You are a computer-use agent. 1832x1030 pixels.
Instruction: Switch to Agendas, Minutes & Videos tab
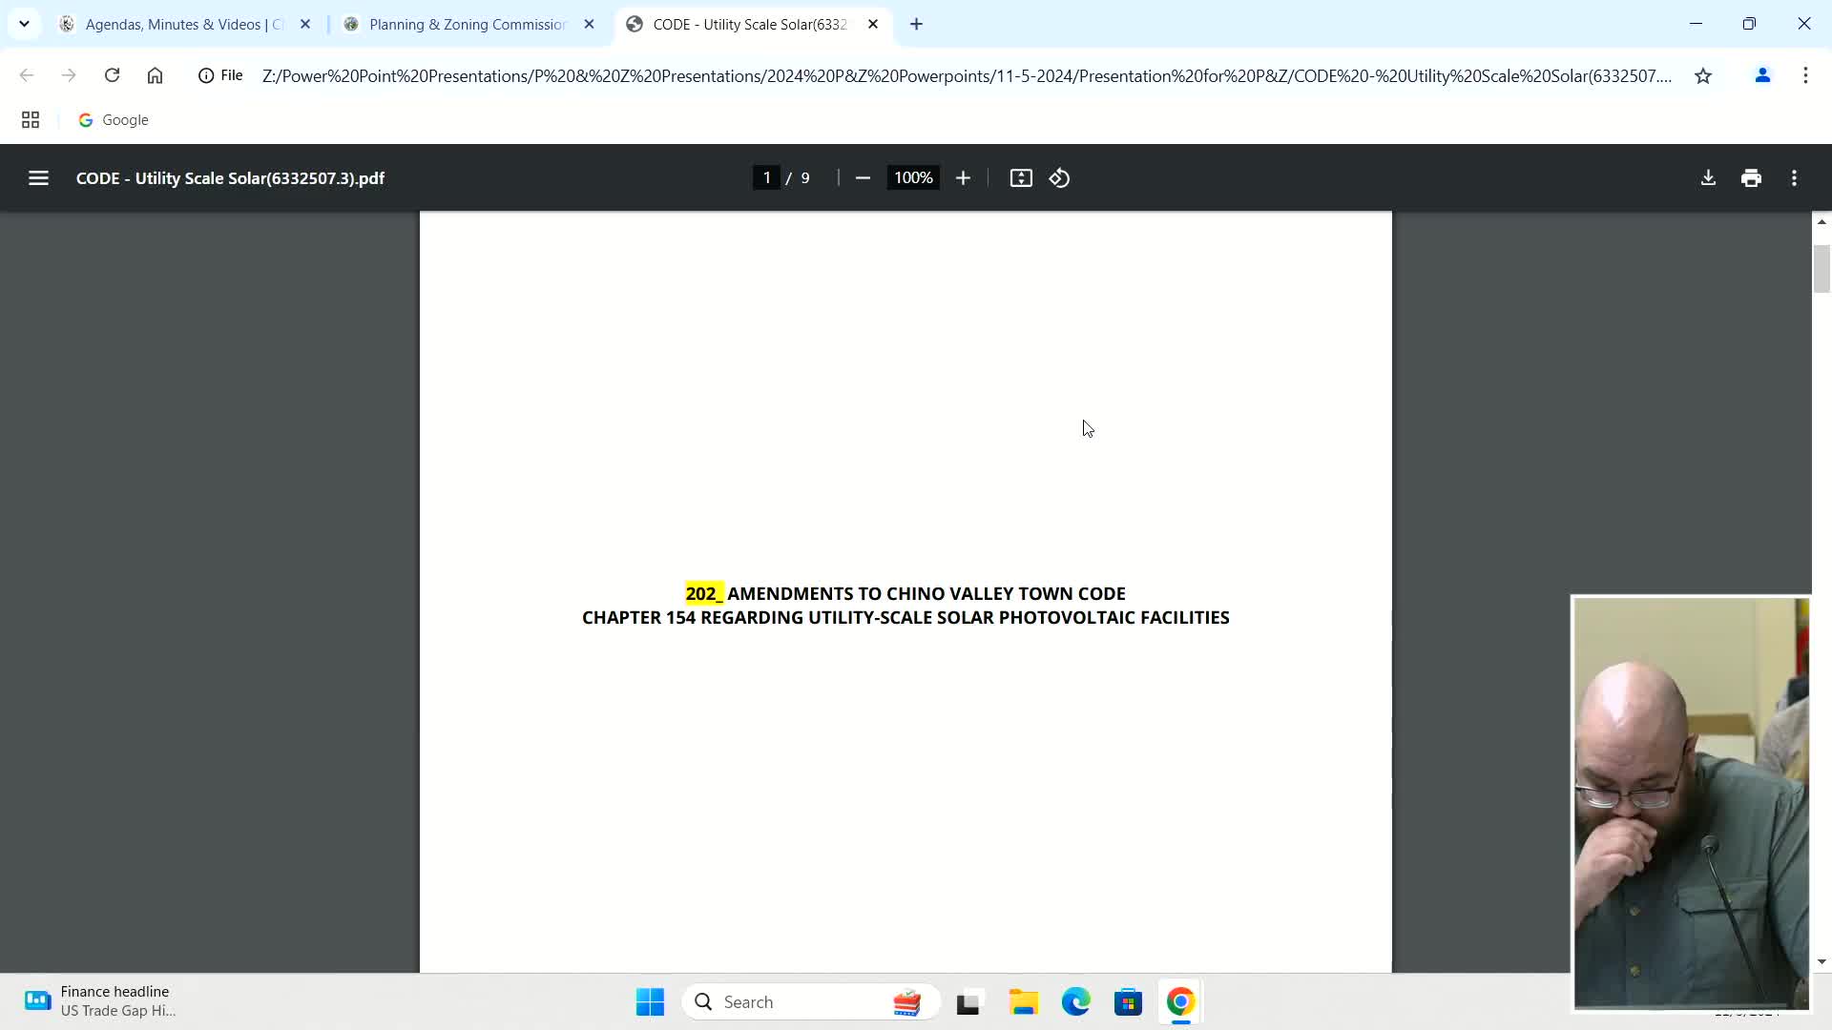pos(183,24)
